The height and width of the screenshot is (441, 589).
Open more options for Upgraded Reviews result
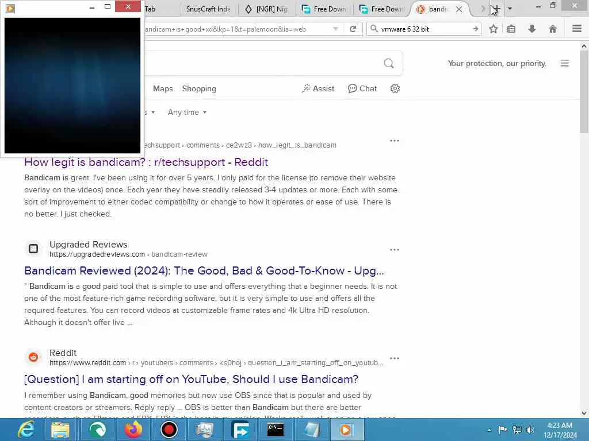(395, 249)
